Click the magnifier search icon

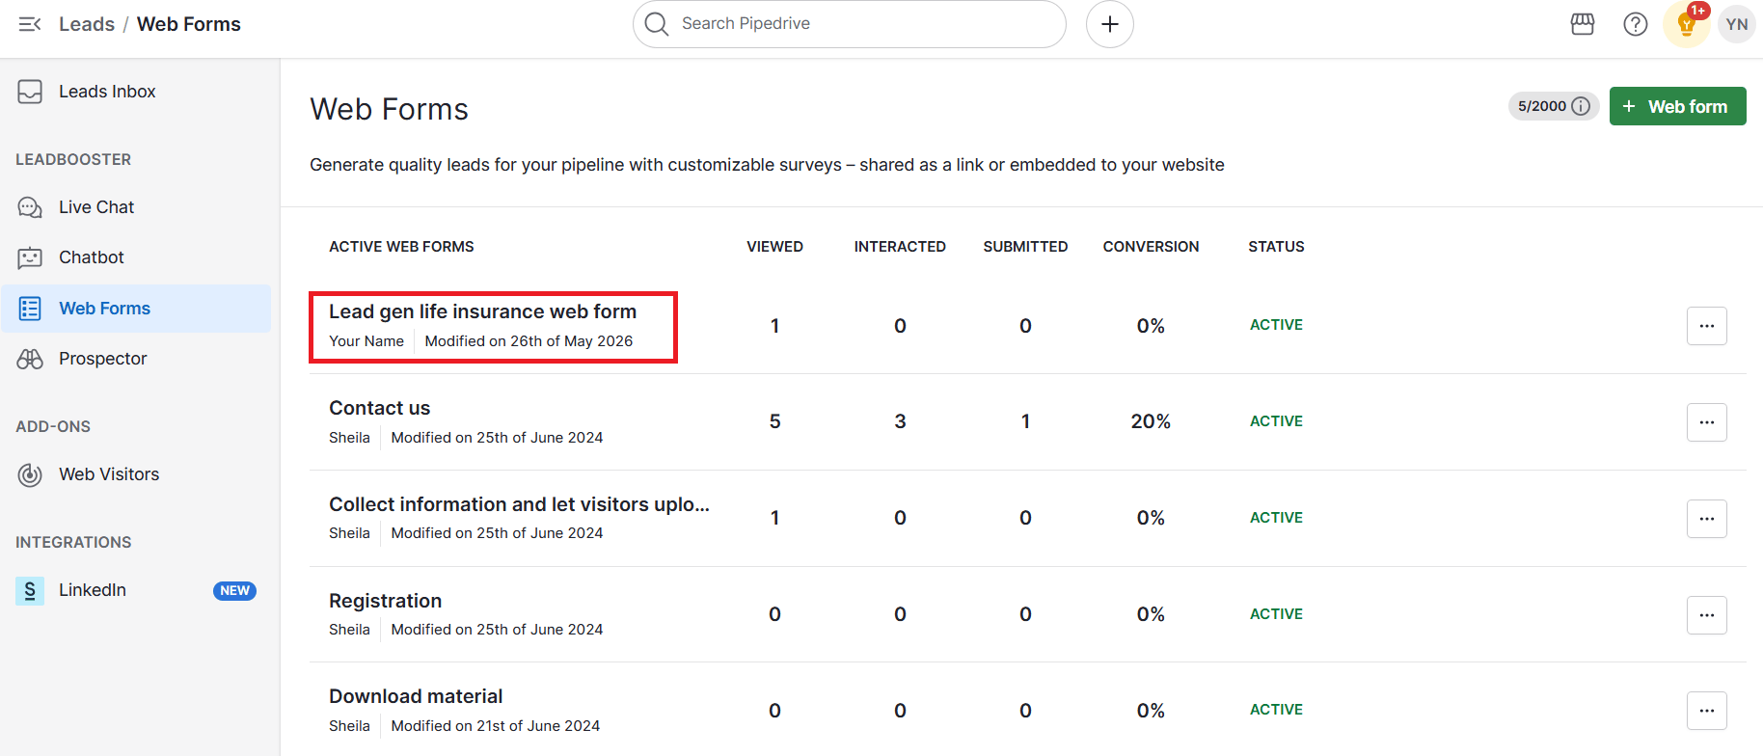coord(657,24)
